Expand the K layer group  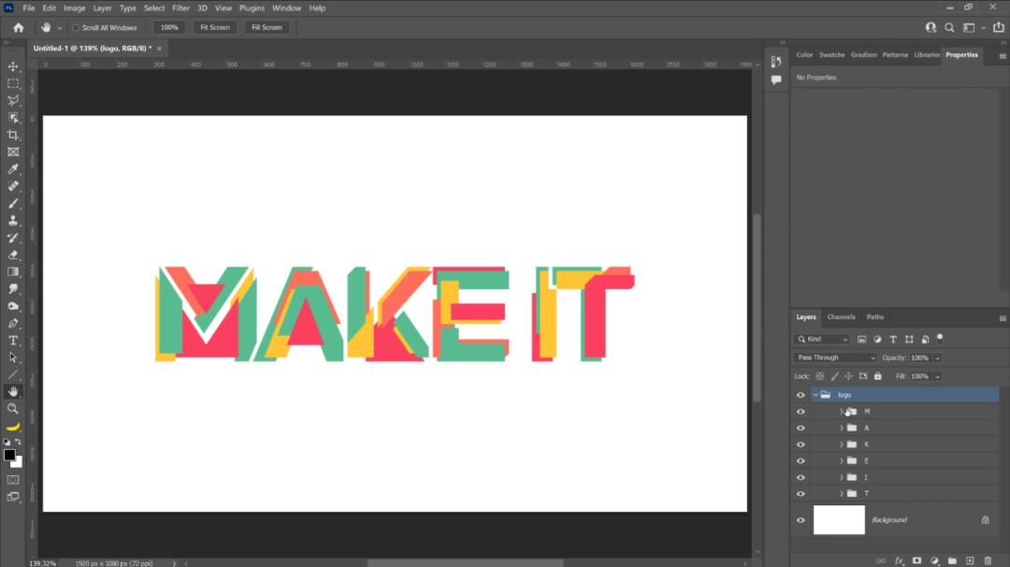(842, 444)
